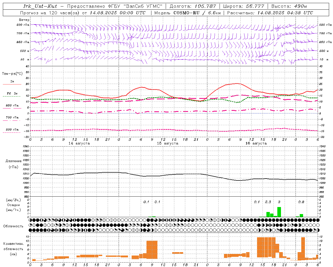Click the tallest green precipitation bar
The image size is (333, 267).
point(279,212)
